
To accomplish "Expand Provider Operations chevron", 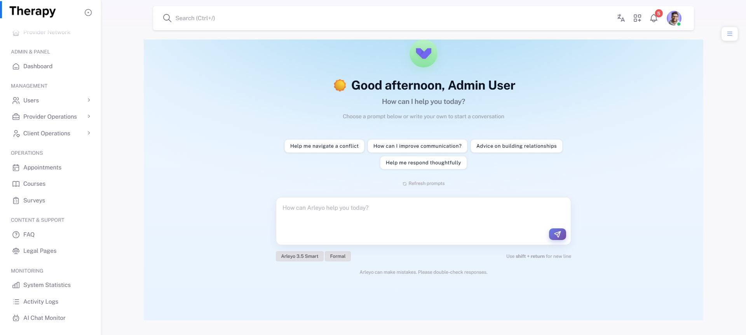I will click(89, 116).
